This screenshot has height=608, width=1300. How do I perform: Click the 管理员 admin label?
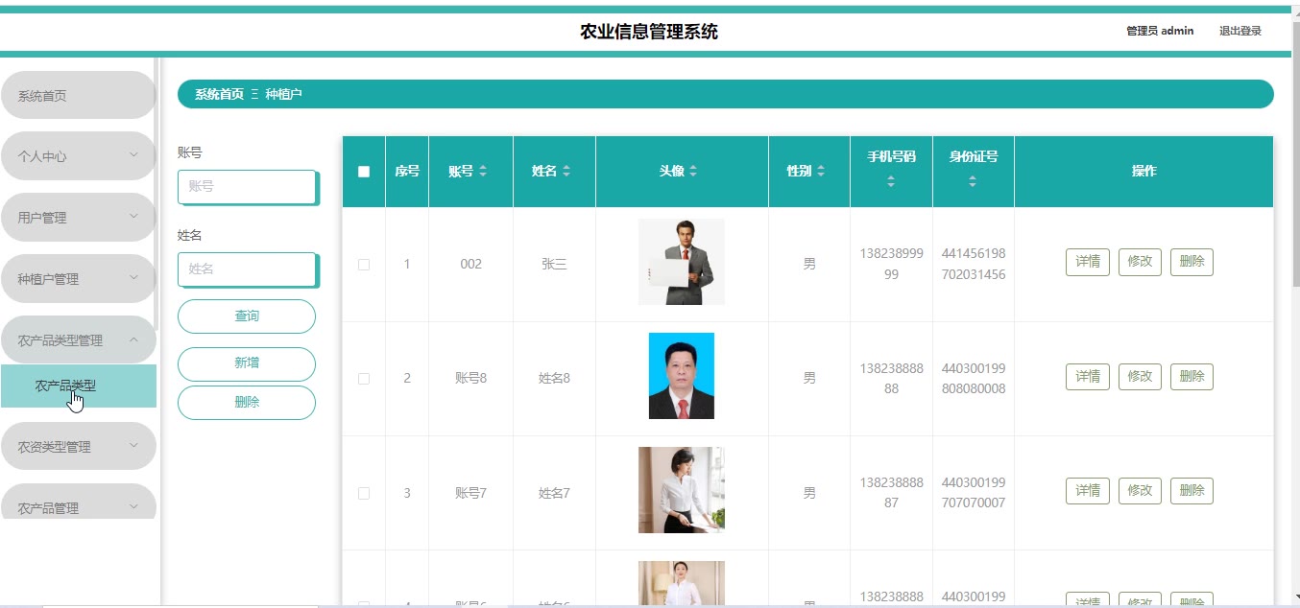click(x=1160, y=31)
